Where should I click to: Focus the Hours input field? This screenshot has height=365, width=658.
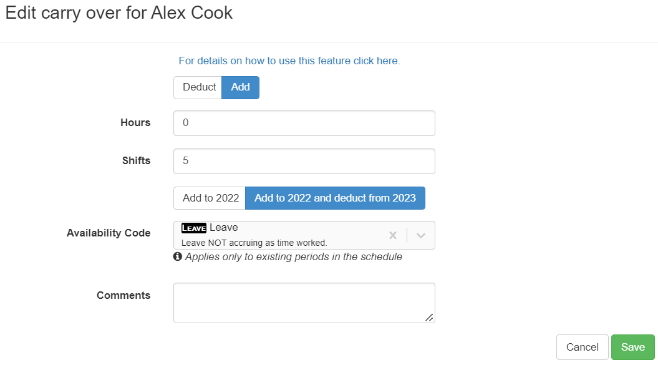coord(304,124)
